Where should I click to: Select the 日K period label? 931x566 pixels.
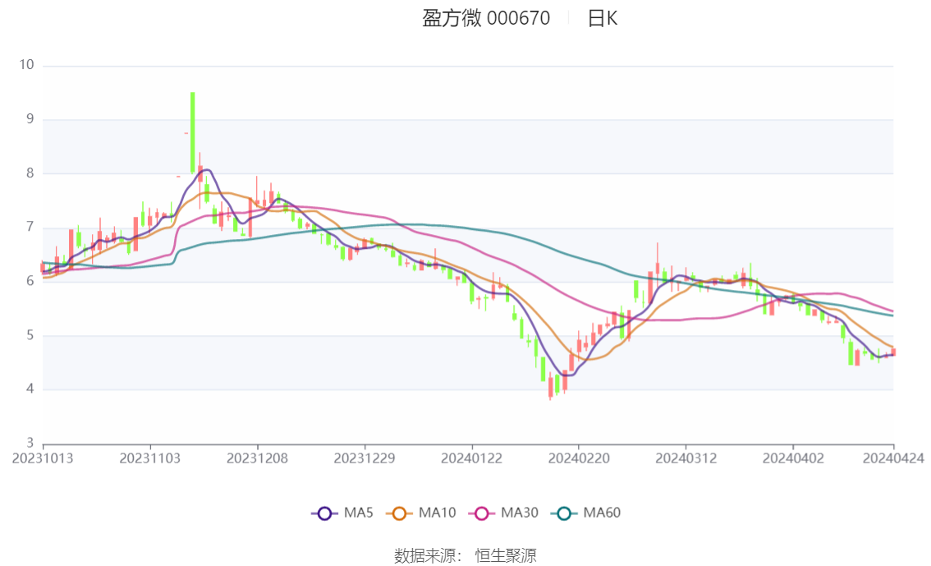603,18
